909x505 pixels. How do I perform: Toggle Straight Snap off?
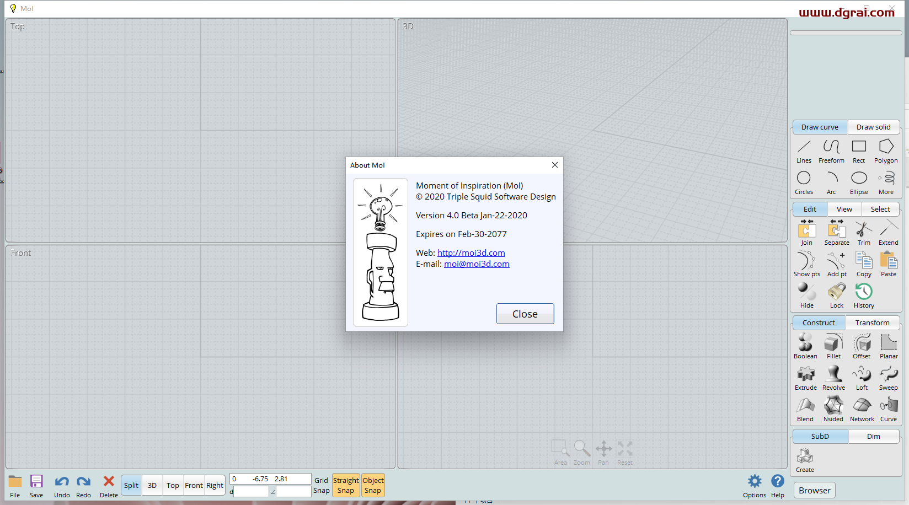(x=346, y=485)
